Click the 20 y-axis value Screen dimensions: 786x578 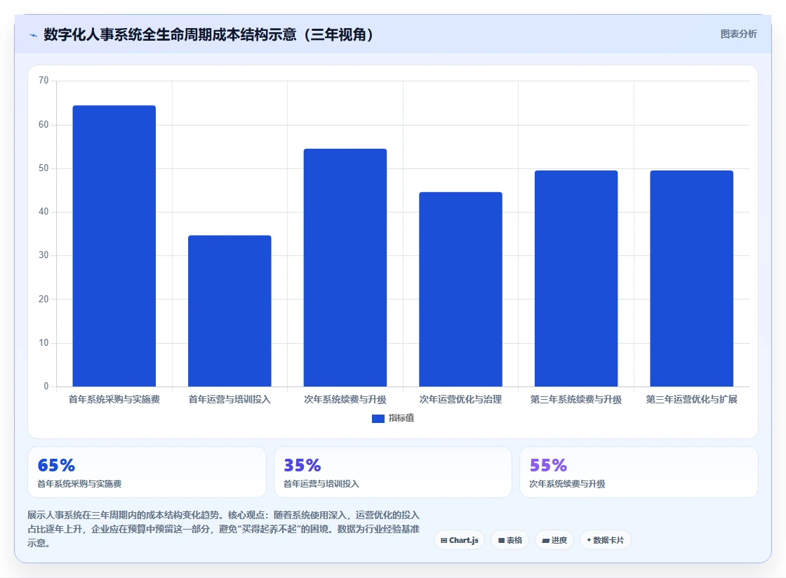(44, 299)
